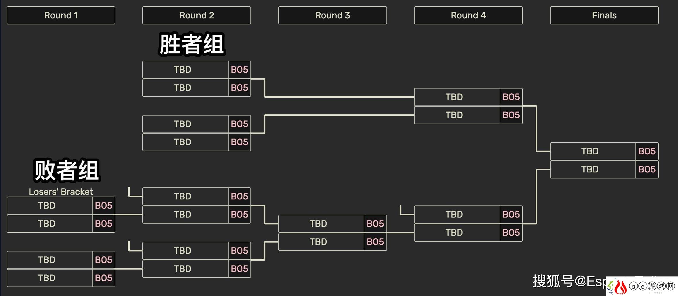Image resolution: width=678 pixels, height=296 pixels.
Task: Click the Round 4 header
Action: pos(468,16)
